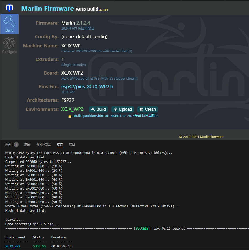Image resolution: width=249 pixels, height=250 pixels.
Task: Click the XCJX_WP2 environment name
Action: tap(72, 109)
